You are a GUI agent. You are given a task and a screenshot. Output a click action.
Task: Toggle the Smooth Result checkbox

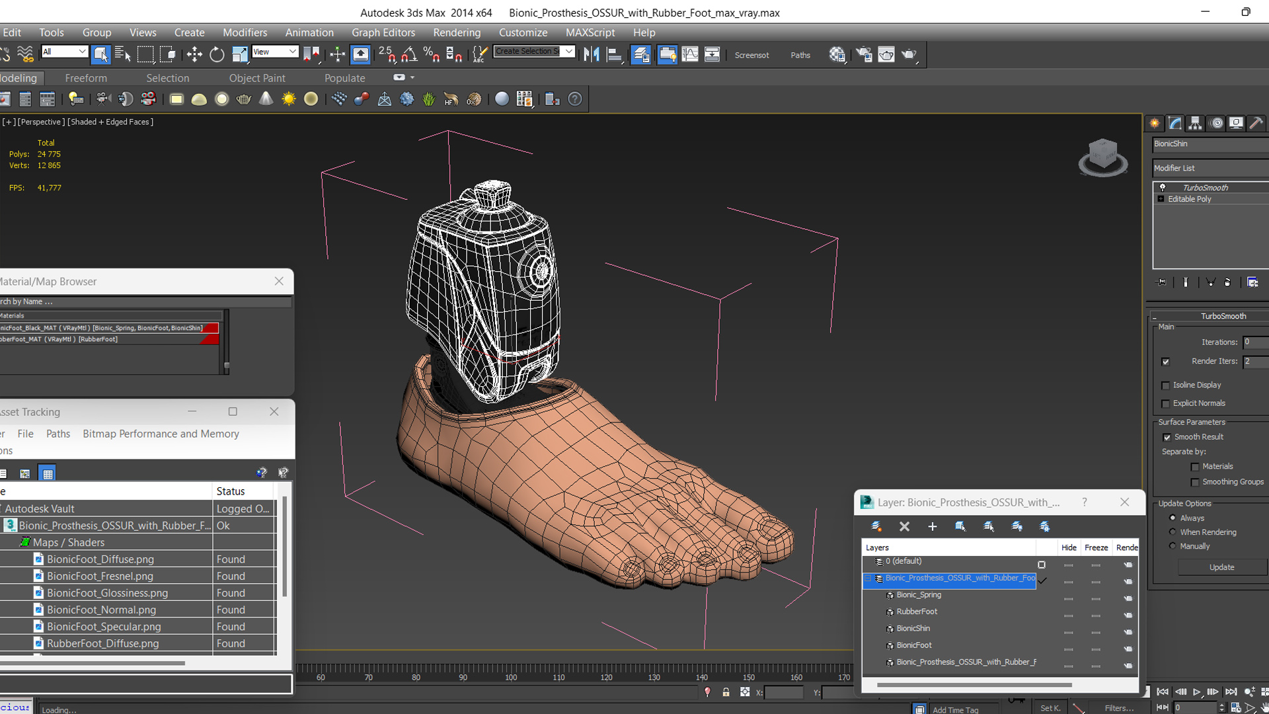point(1167,437)
